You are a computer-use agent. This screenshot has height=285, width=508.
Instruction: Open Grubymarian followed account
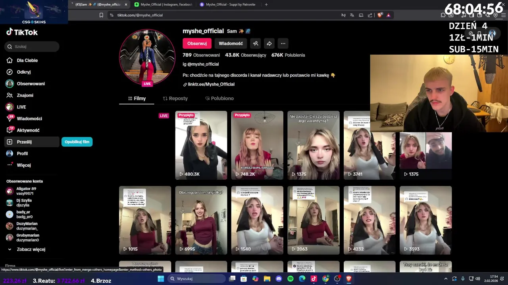23,237
